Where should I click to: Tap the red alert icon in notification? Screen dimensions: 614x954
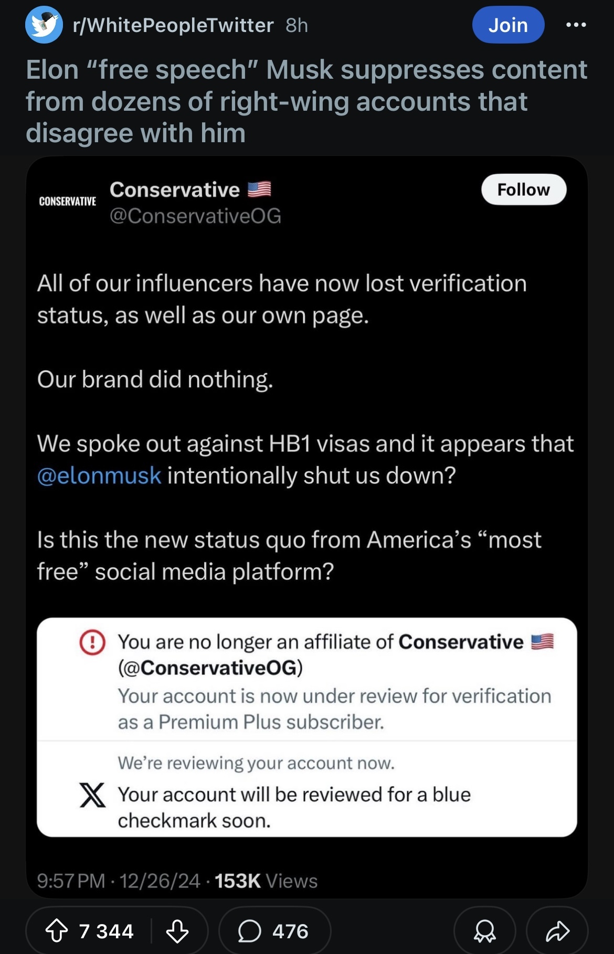pyautogui.click(x=92, y=642)
